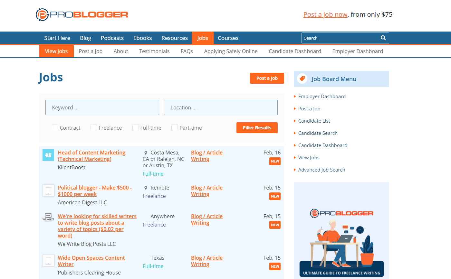
Task: Click NEW badge on Feb 16 job
Action: (275, 161)
